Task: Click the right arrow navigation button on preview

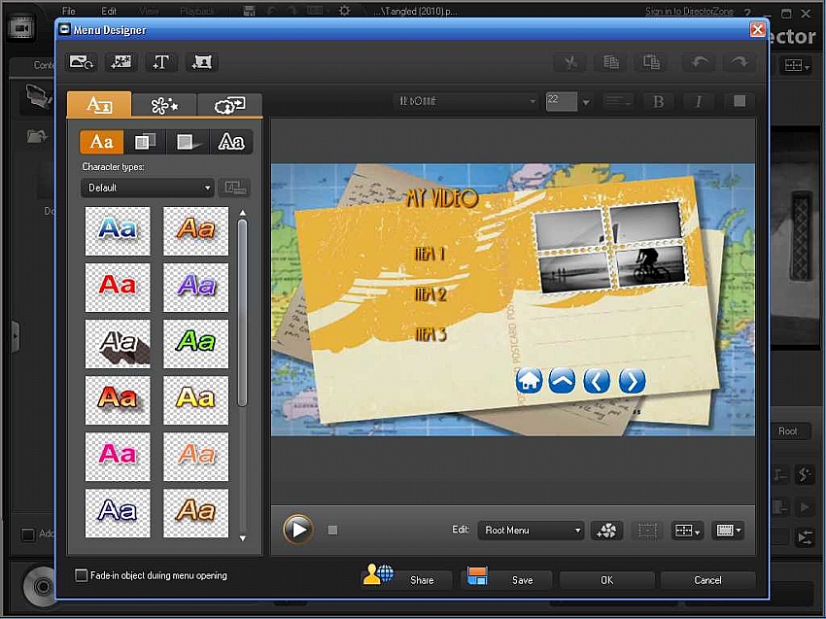Action: (632, 380)
